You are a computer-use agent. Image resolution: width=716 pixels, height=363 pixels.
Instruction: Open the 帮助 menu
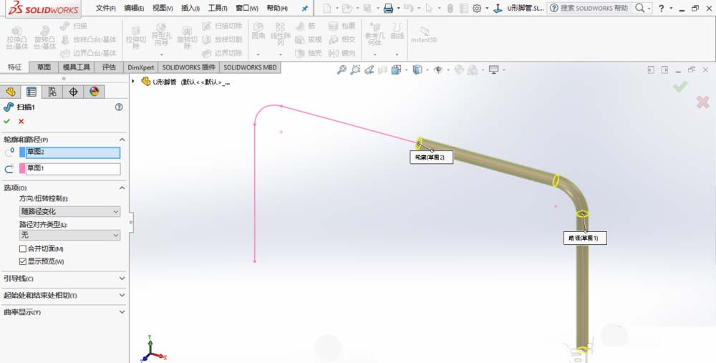[277, 8]
